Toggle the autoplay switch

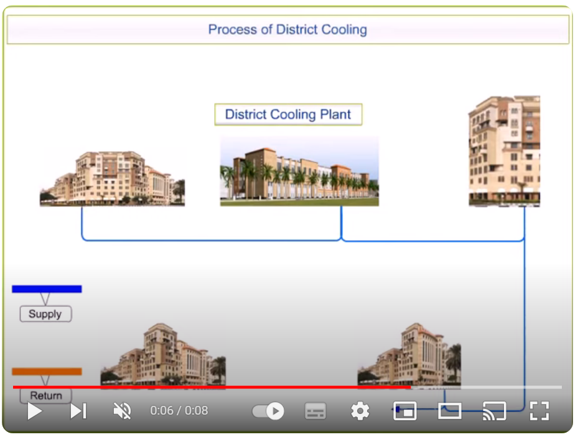tap(268, 412)
